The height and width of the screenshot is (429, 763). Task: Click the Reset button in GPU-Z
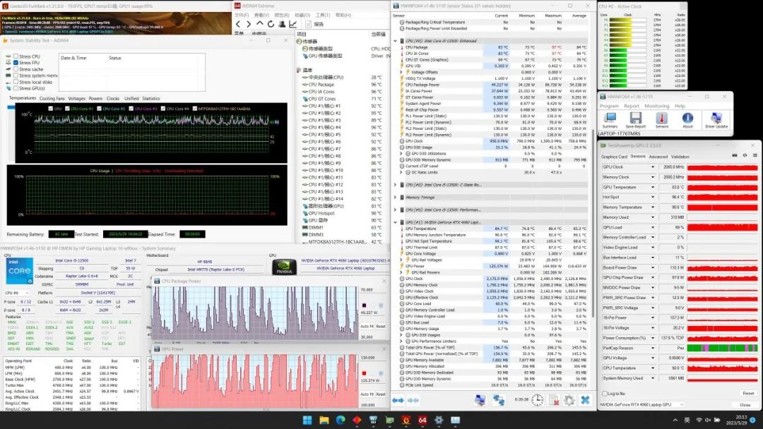pos(747,394)
